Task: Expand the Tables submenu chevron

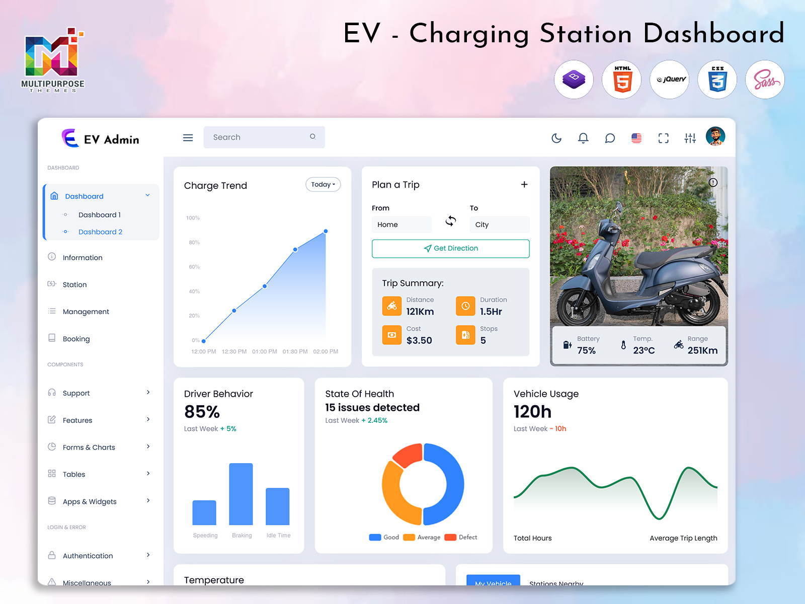Action: point(148,474)
